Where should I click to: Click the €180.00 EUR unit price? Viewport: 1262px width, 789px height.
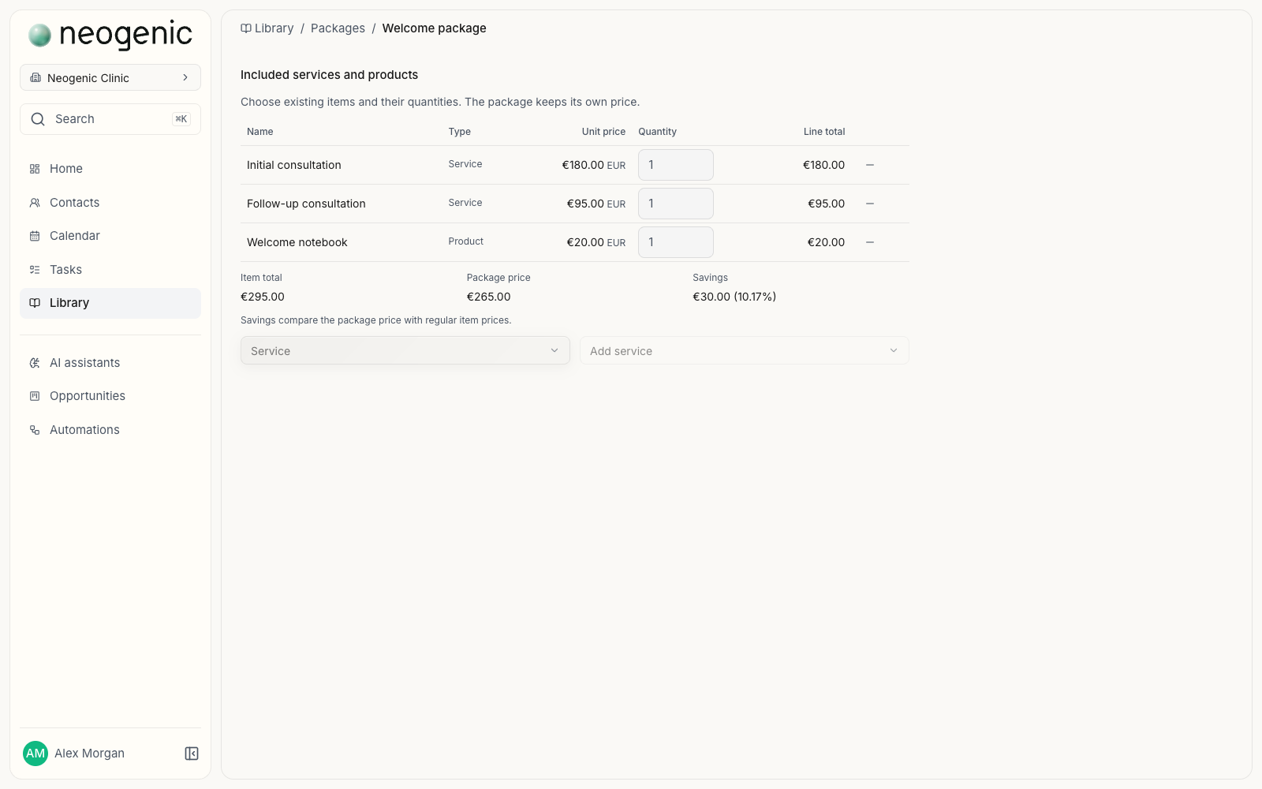(594, 165)
